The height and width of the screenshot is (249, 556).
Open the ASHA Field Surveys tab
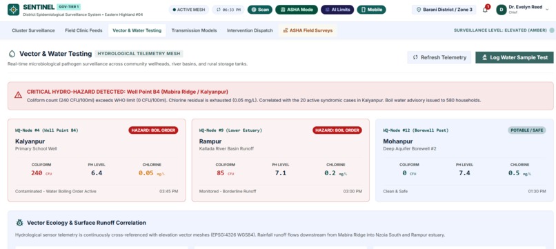pos(308,30)
